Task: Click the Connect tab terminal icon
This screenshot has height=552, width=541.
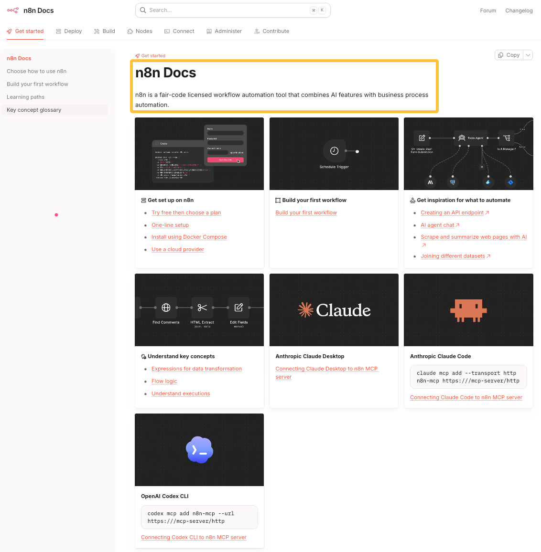Action: (167, 32)
